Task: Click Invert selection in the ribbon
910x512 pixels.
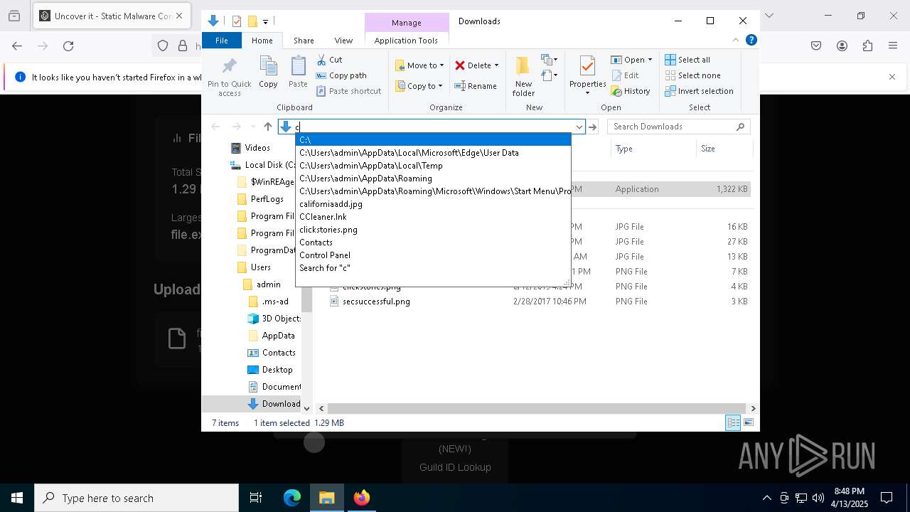Action: (x=699, y=91)
